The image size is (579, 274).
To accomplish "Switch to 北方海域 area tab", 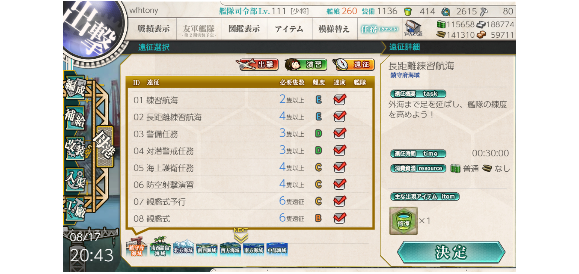I will (x=183, y=248).
